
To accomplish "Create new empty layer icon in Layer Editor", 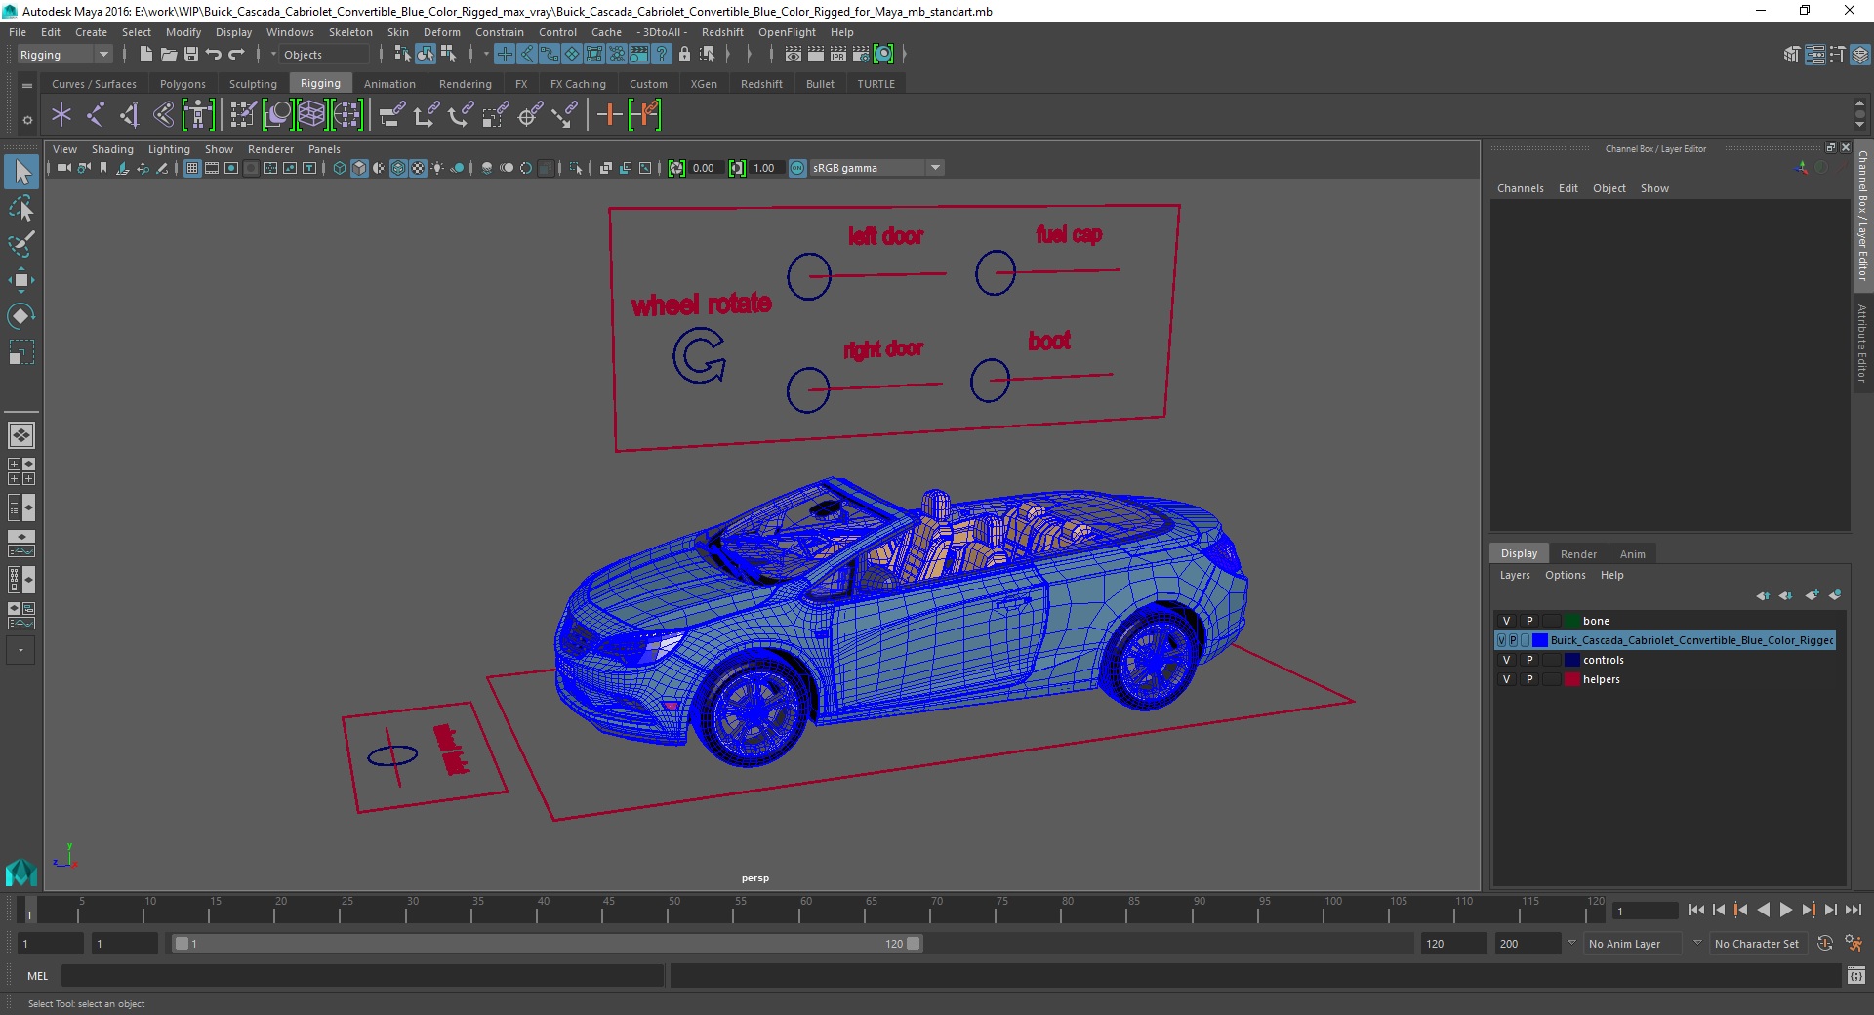I will click(x=1812, y=595).
